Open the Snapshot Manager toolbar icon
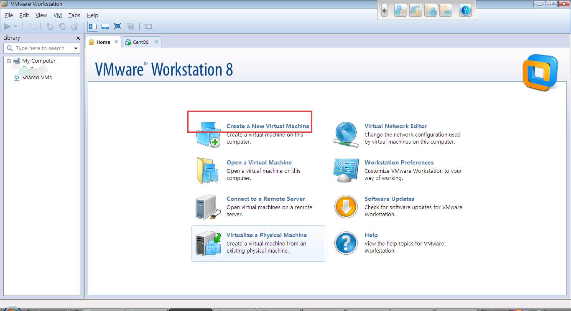This screenshot has width=571, height=311. (x=75, y=26)
